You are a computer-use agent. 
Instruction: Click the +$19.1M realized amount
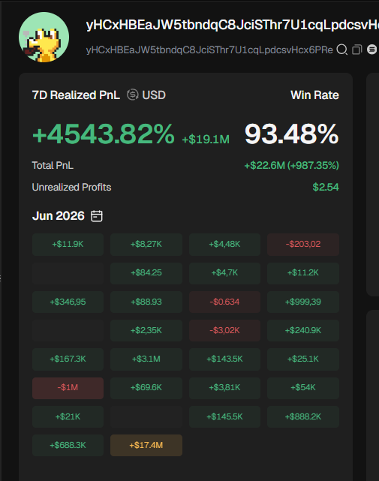(206, 140)
